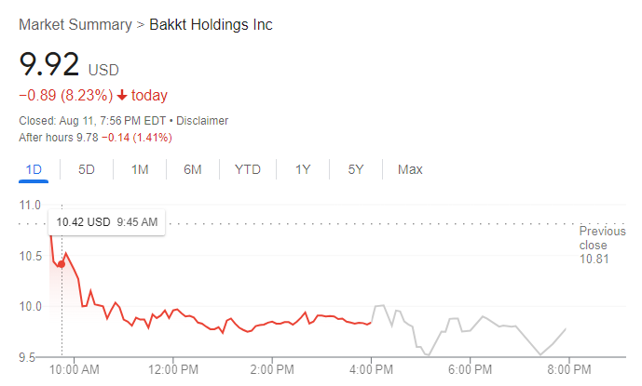Screen dimensions: 642x386
Task: Click the 10.42 USD chart tooltip
Action: tap(106, 222)
